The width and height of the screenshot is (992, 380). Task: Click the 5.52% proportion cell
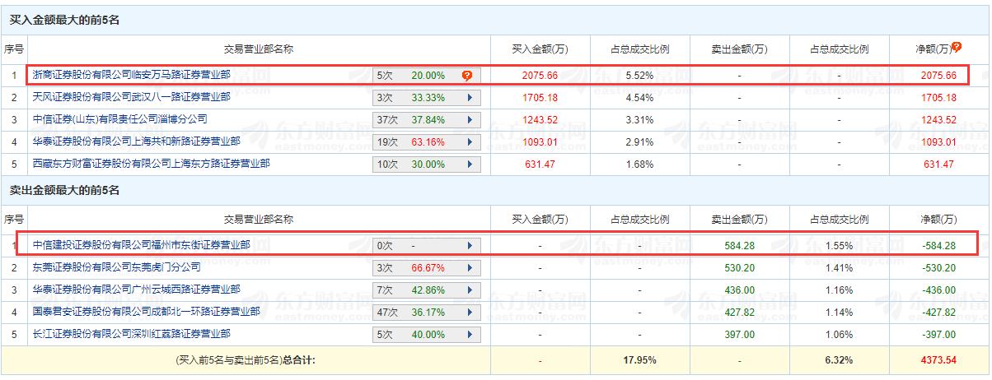(639, 76)
